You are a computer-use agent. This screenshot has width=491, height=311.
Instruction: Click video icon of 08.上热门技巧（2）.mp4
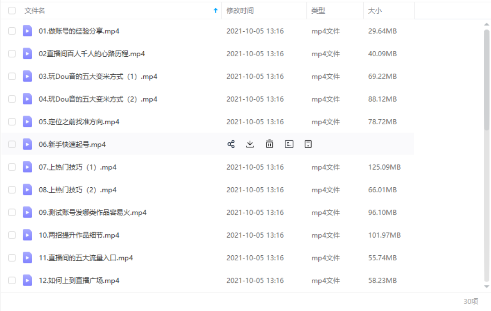click(28, 190)
